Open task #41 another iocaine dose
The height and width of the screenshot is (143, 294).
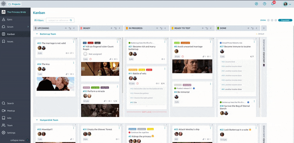point(232,89)
